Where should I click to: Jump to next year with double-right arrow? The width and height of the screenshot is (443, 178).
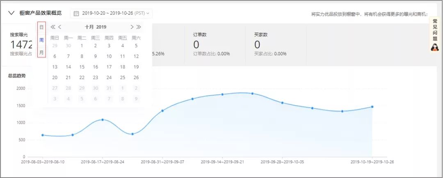pos(139,27)
